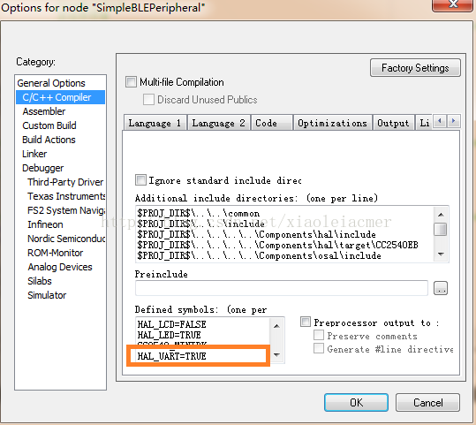Select the hal\target\CC2540EB directory line

[x=277, y=245]
